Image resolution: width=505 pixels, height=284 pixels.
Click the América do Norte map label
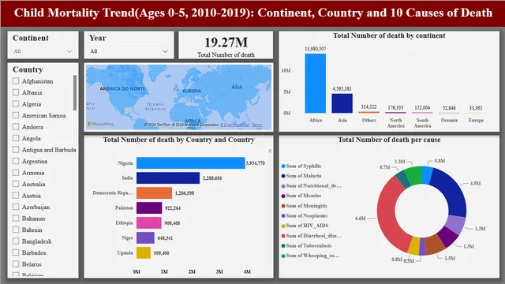[x=122, y=88]
